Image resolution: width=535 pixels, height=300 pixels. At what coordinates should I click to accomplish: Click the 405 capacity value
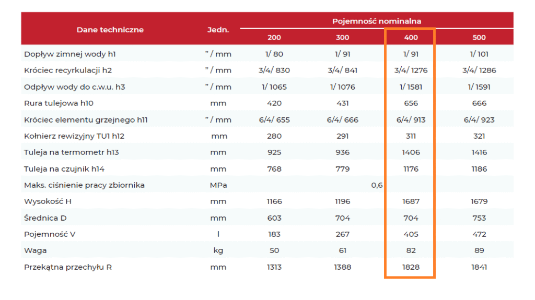point(411,234)
